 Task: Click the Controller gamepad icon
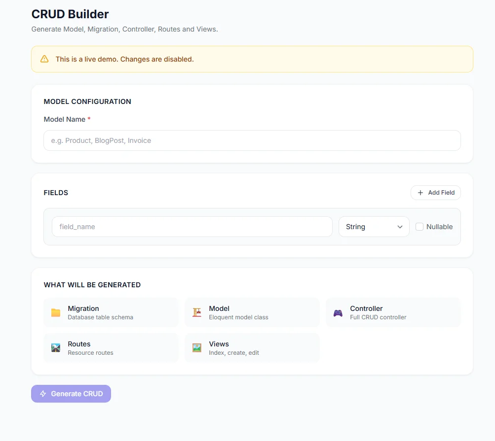338,313
